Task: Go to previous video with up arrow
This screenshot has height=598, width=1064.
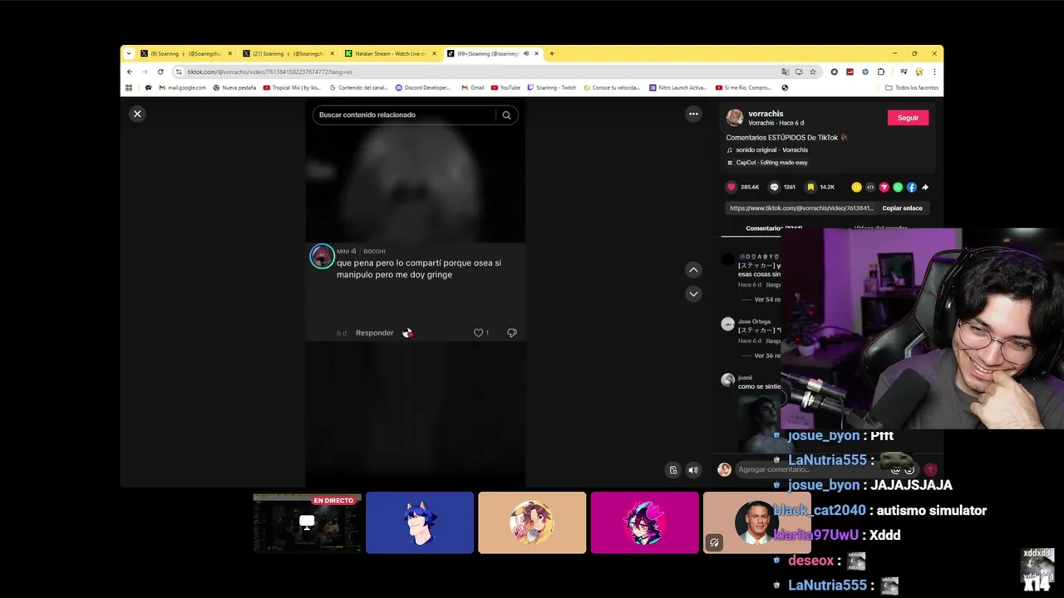Action: point(693,270)
